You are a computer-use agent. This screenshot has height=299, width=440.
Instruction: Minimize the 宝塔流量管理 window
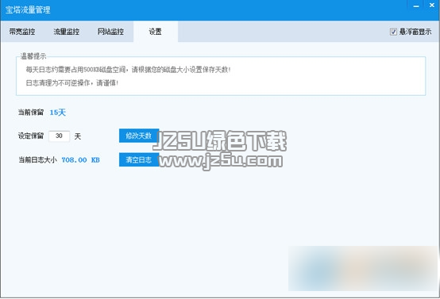point(416,6)
